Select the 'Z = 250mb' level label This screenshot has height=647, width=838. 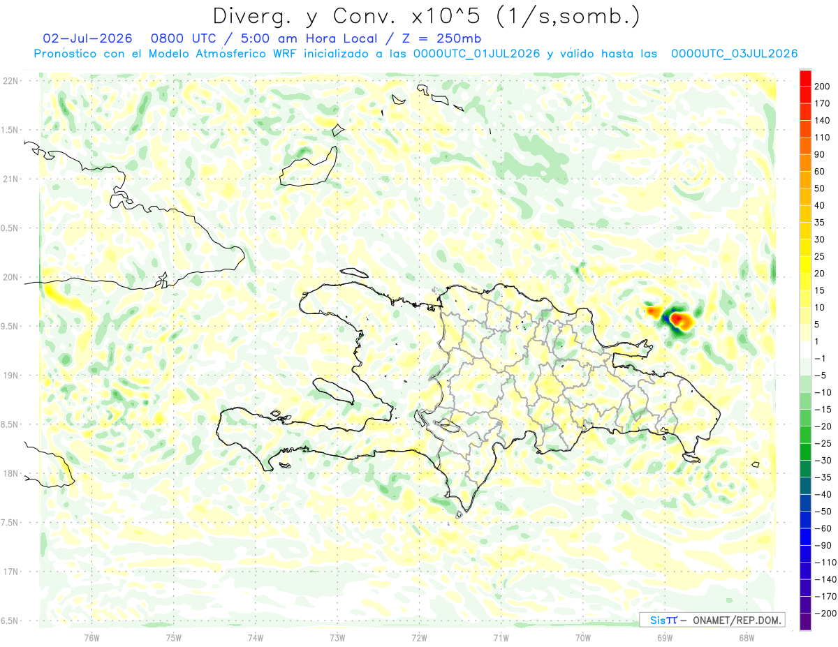443,38
